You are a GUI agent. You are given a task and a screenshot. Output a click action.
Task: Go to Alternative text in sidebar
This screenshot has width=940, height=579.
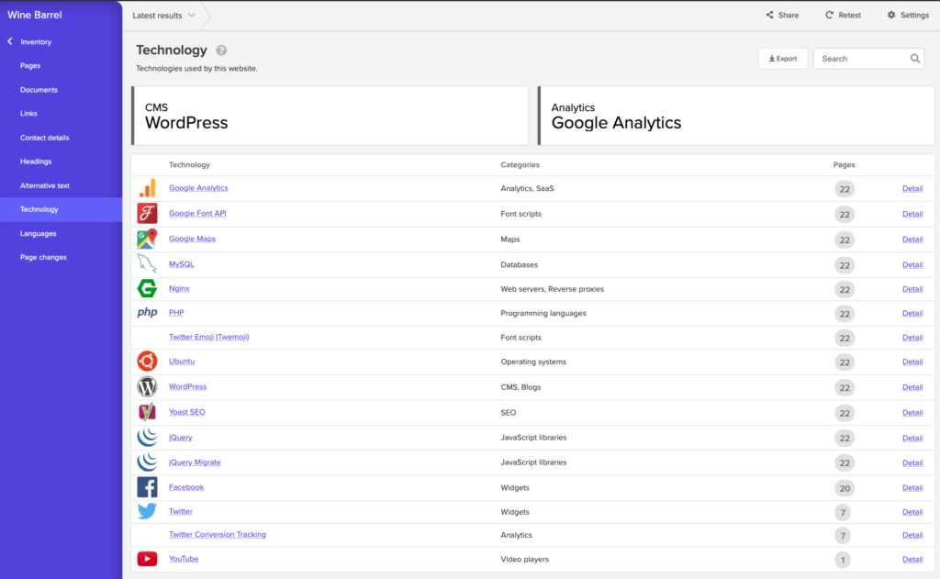click(45, 185)
